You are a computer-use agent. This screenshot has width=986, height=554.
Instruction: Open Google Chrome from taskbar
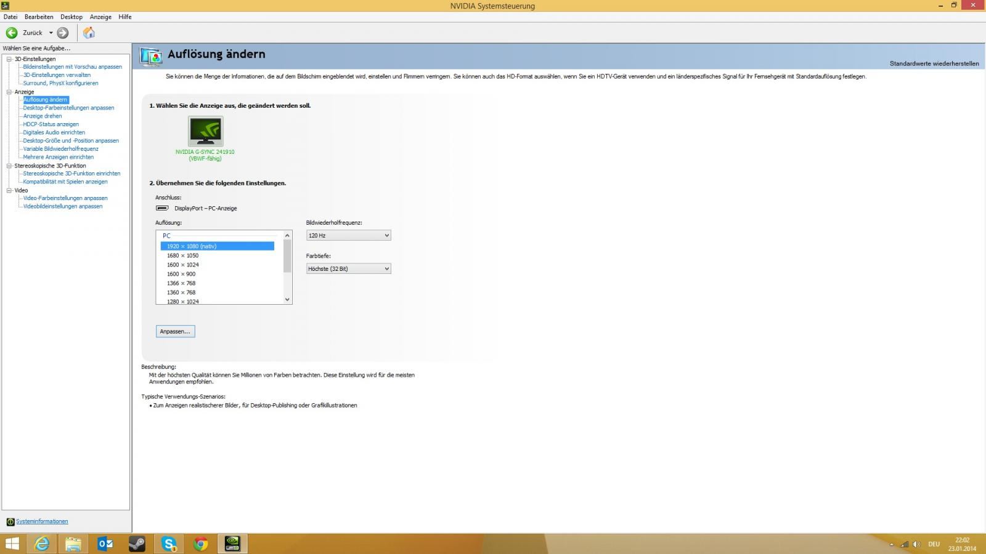click(x=200, y=544)
